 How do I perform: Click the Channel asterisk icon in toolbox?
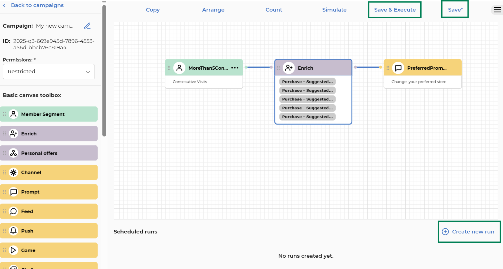click(x=14, y=173)
